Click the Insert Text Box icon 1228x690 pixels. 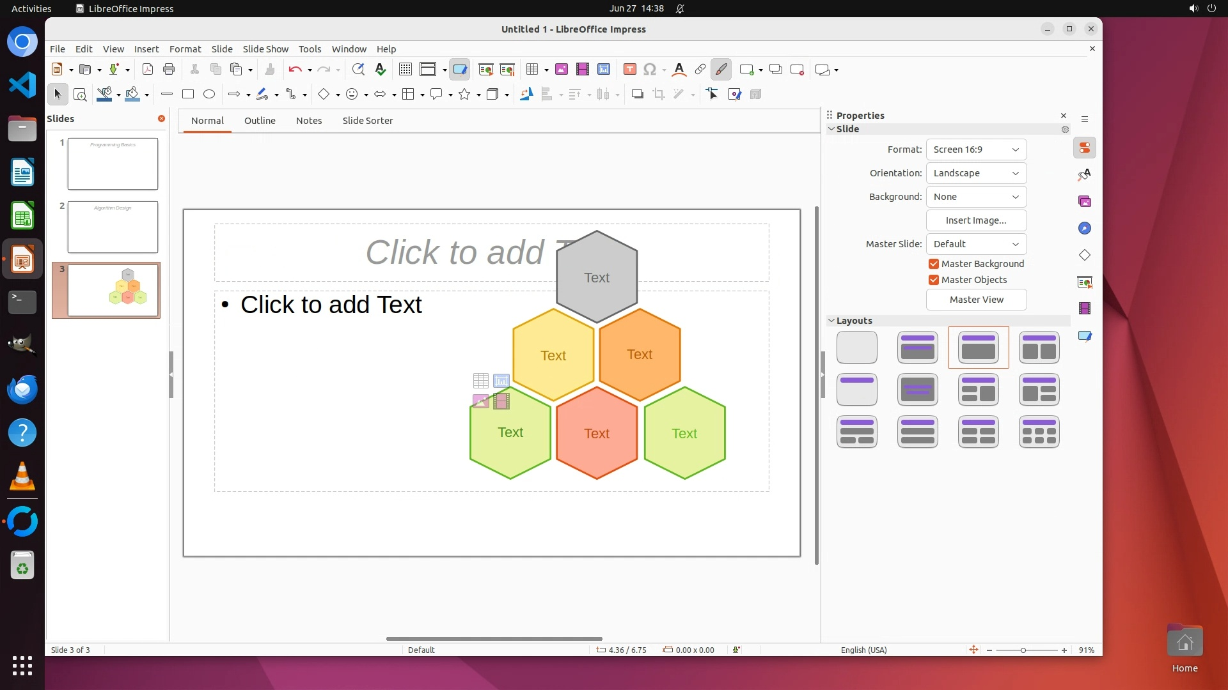coord(629,70)
